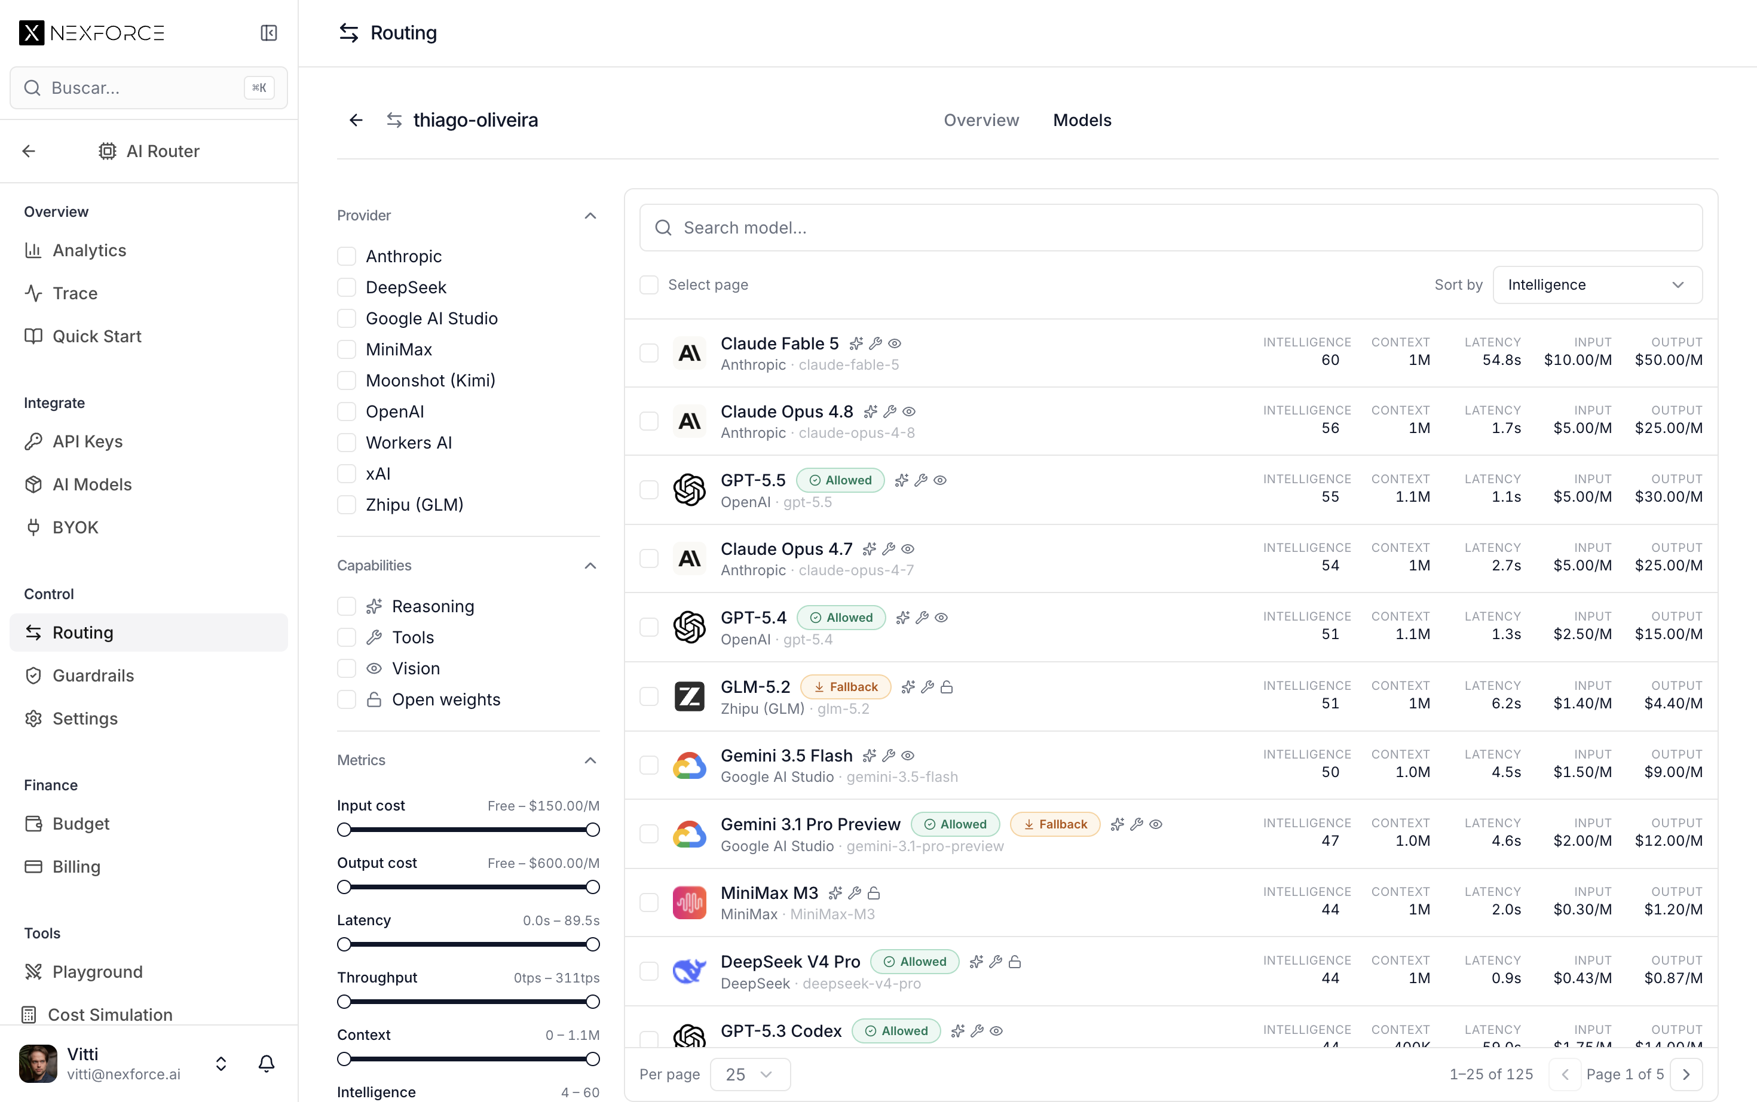
Task: Open the Guardrails sidebar item
Action: click(x=149, y=676)
